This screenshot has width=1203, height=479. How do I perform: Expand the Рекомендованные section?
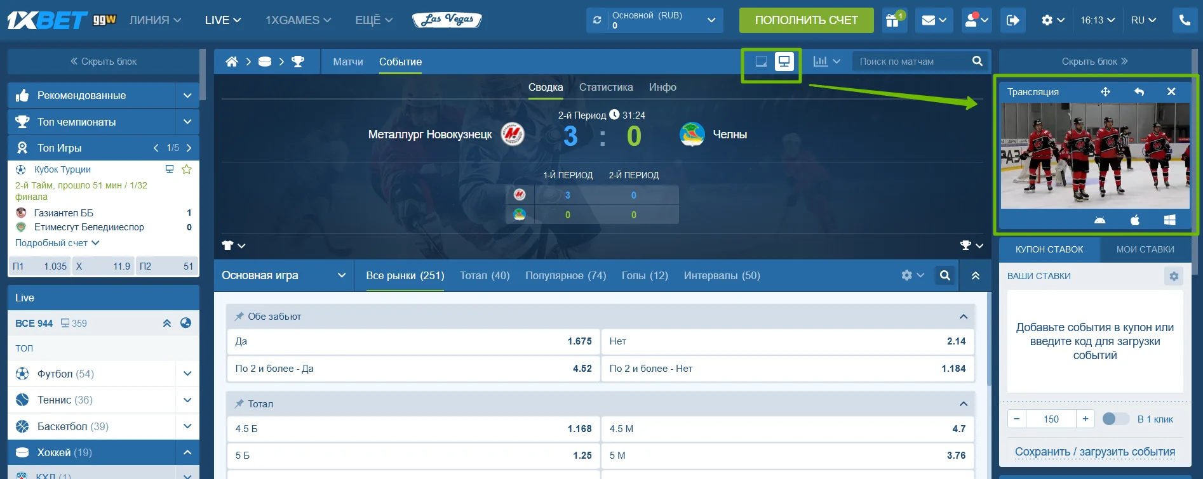point(187,95)
